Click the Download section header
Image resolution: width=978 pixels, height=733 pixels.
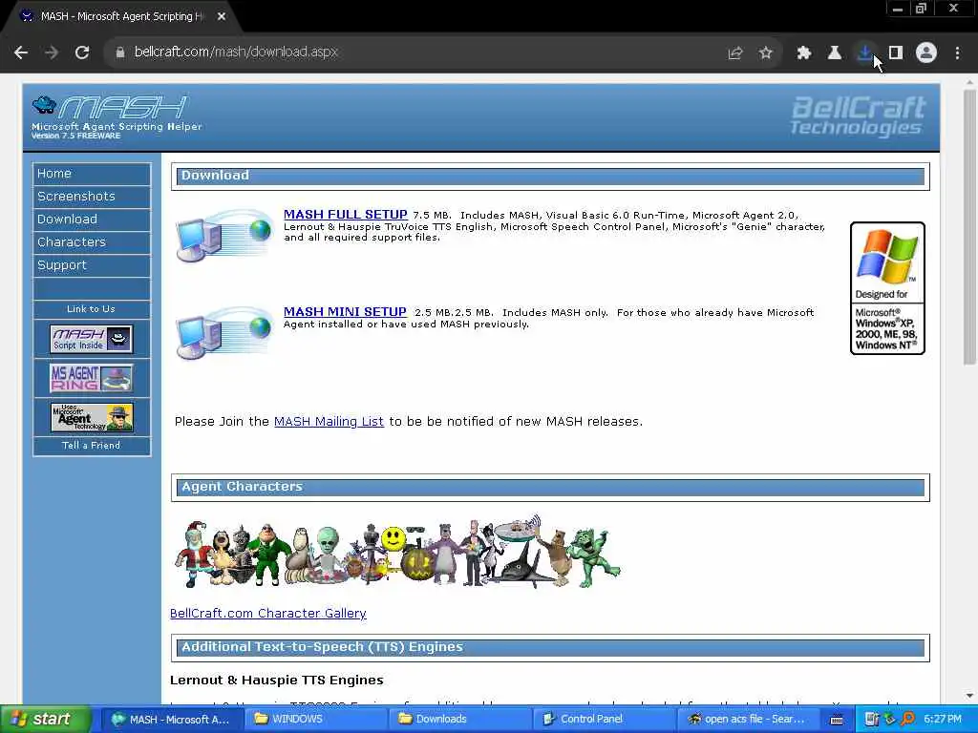pos(550,177)
